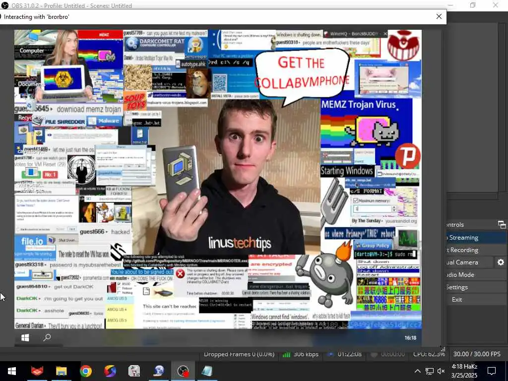Open the globe icon app on taskbar
Image resolution: width=508 pixels, height=381 pixels.
[x=159, y=371]
